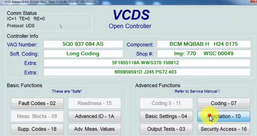Click the 'Open Controller' heading
257x136 pixels.
130,26
